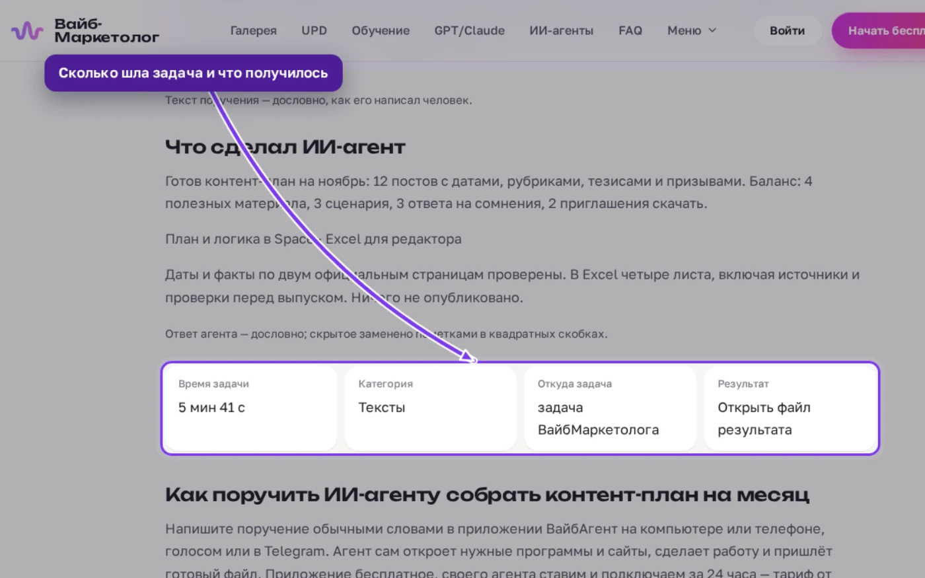Expand the Меню dropdown
Viewport: 925px width, 578px height.
(692, 30)
